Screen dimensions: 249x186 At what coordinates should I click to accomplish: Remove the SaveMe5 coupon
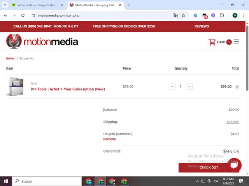tap(109, 139)
